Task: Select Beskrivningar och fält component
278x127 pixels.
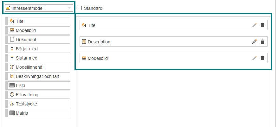Action: pyautogui.click(x=38, y=76)
